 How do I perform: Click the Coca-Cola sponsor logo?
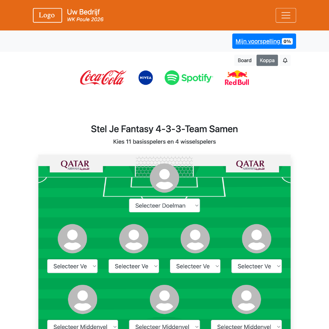click(x=103, y=78)
